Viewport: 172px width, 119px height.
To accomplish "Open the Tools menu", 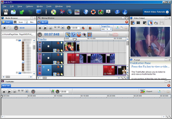I will [49, 6].
